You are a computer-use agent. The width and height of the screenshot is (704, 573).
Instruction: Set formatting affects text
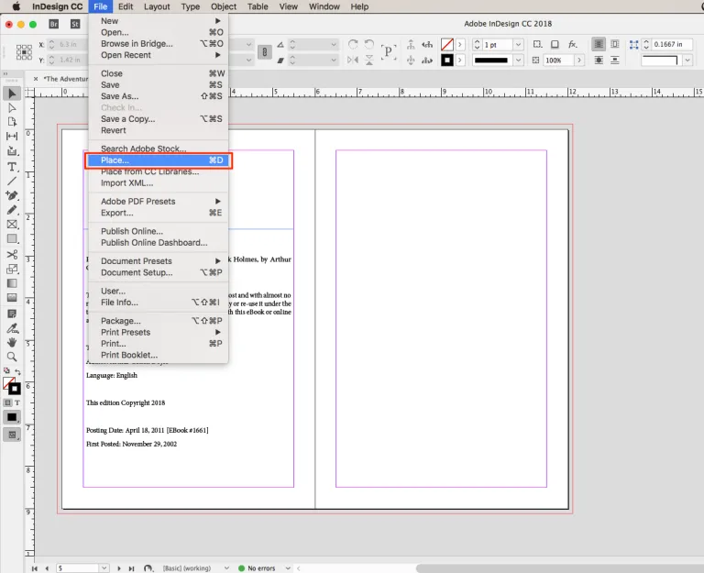point(17,402)
